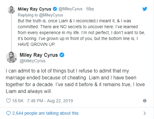
Task: Click the verified badge in reply header
Action: coord(55,9)
